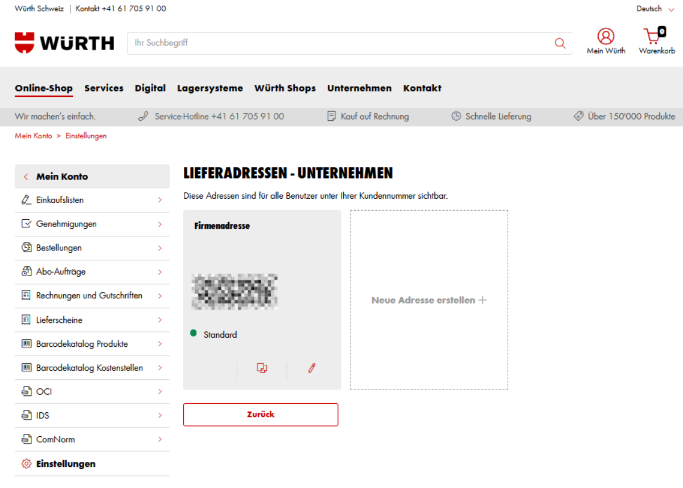The image size is (683, 488).
Task: Open the Online-Shop menu
Action: [x=44, y=88]
